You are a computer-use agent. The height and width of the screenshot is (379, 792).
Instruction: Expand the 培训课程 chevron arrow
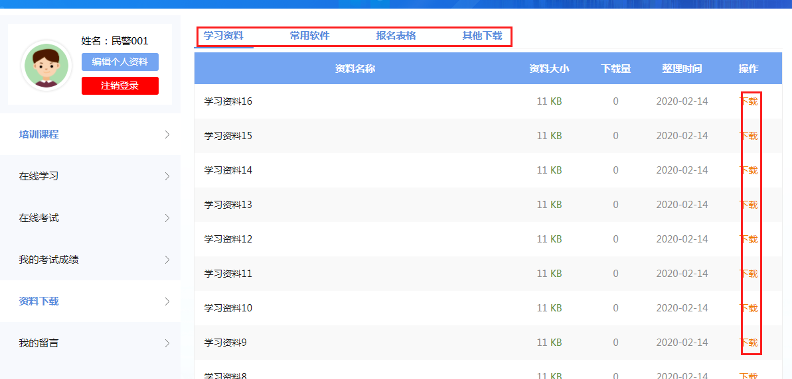[167, 135]
